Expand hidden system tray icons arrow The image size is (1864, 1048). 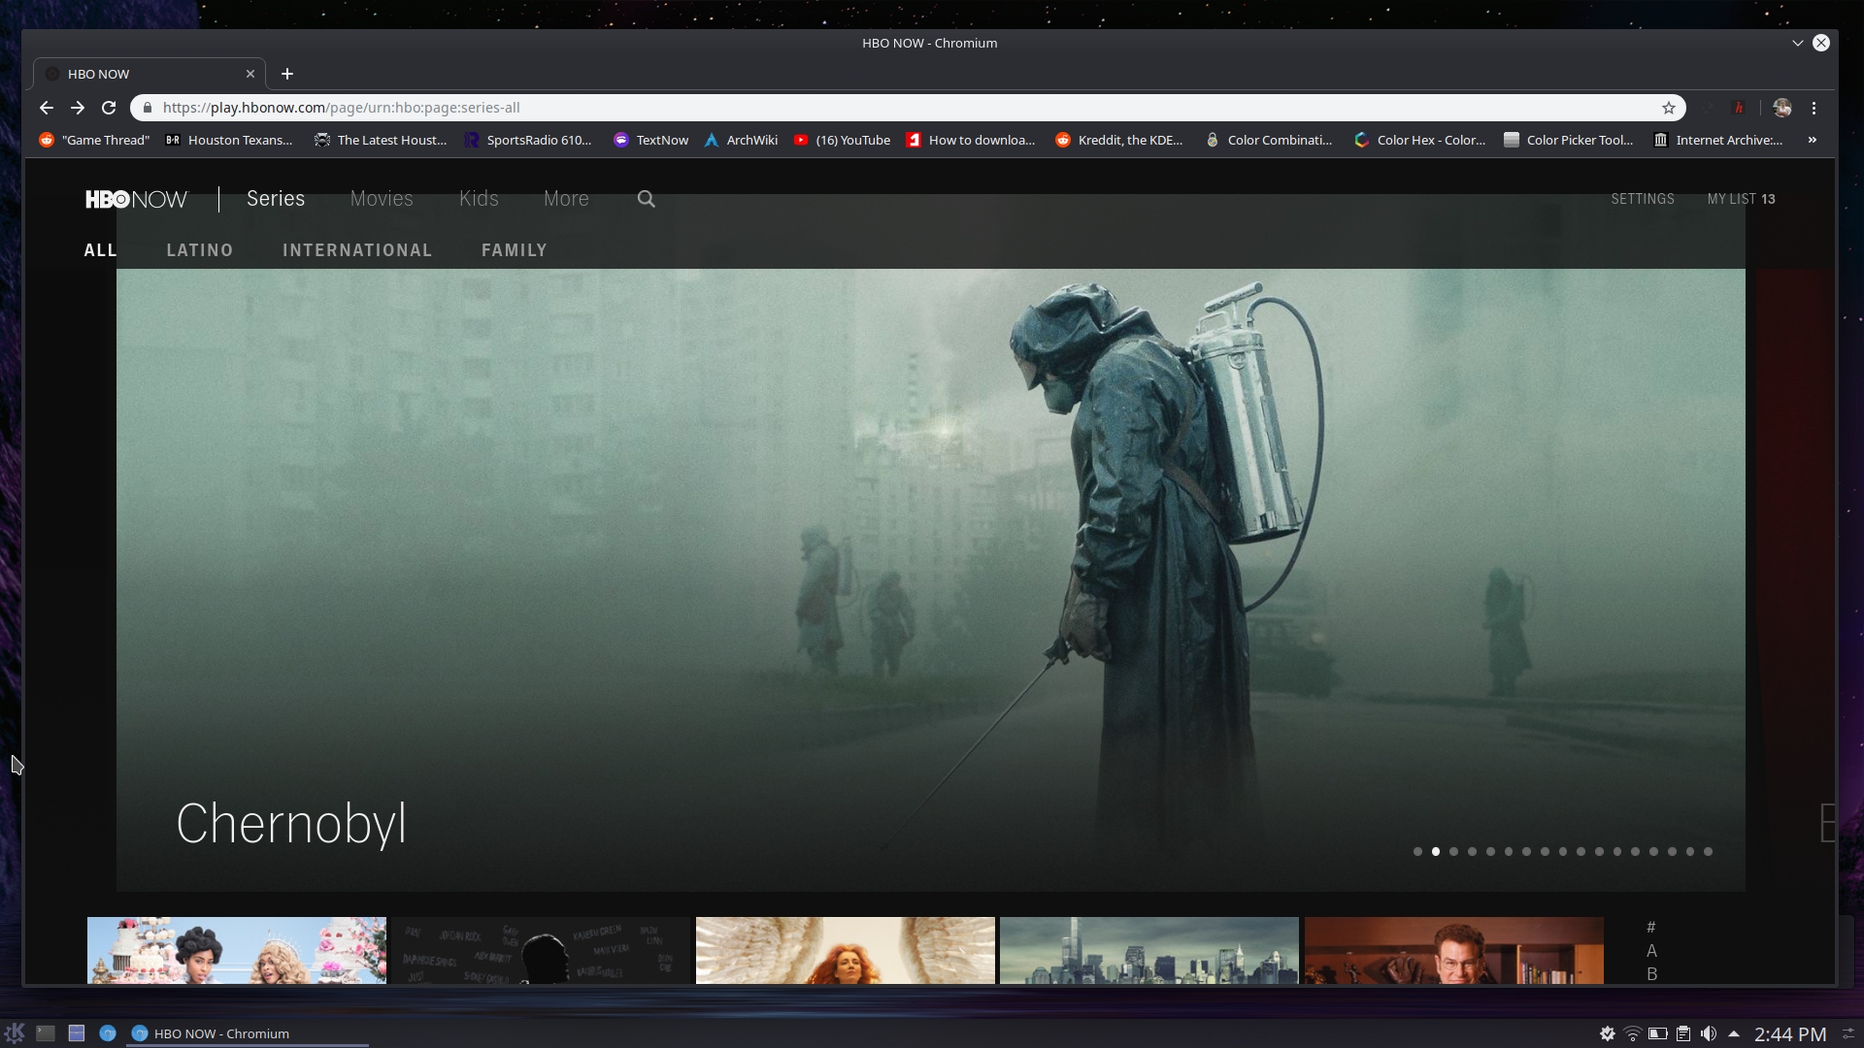pyautogui.click(x=1734, y=1034)
